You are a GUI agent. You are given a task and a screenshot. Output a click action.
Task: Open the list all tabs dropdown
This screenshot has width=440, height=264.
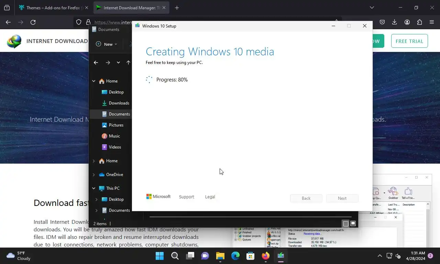pyautogui.click(x=372, y=8)
